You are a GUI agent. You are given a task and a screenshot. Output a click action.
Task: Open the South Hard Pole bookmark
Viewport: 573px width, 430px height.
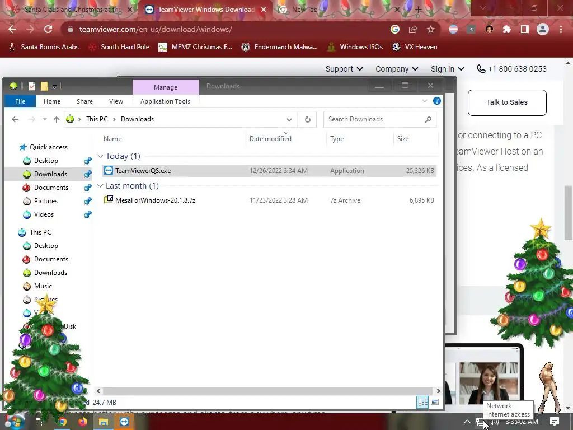coord(120,47)
